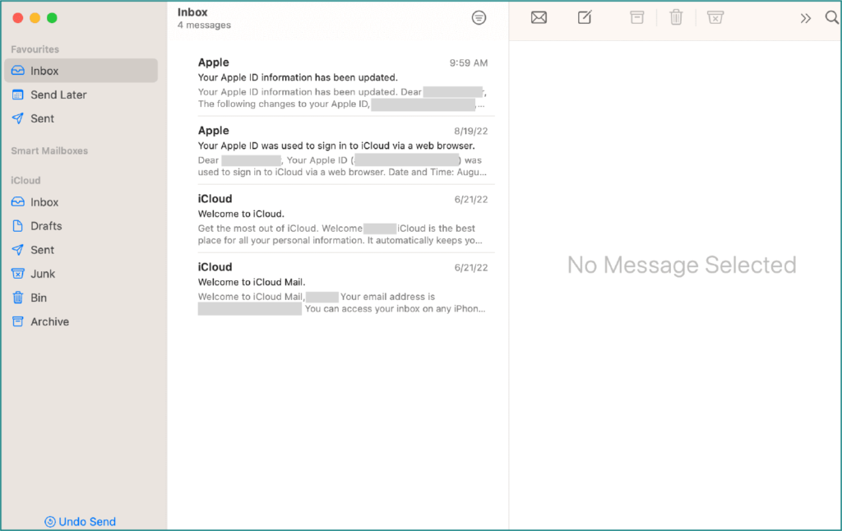842x531 pixels.
Task: Open the Archive mailbox
Action: click(x=49, y=321)
